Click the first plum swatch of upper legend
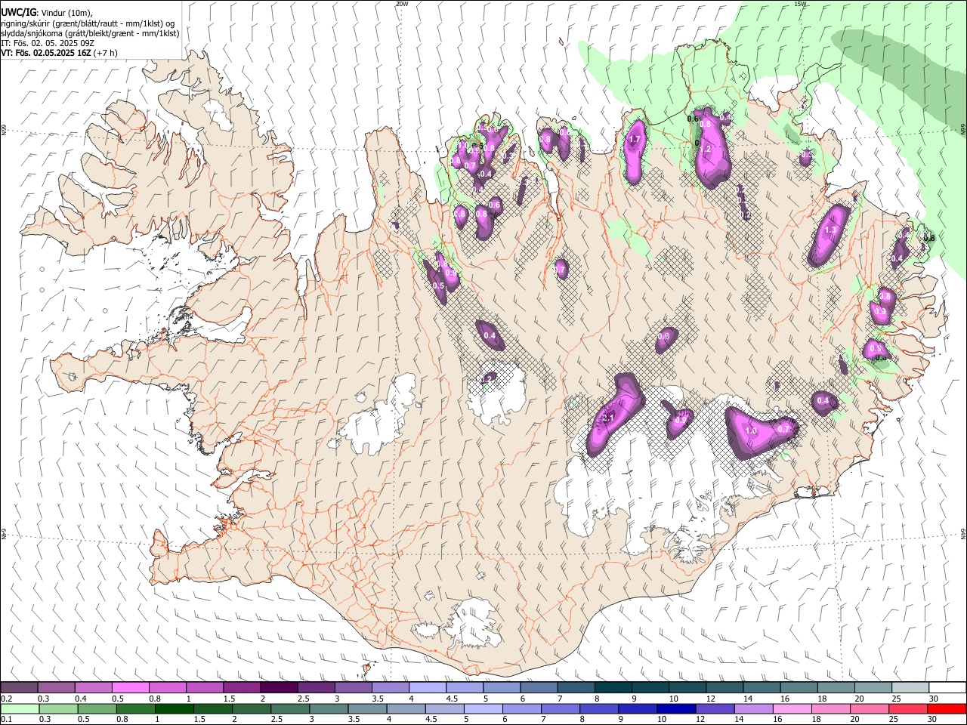The image size is (967, 725). click(19, 688)
